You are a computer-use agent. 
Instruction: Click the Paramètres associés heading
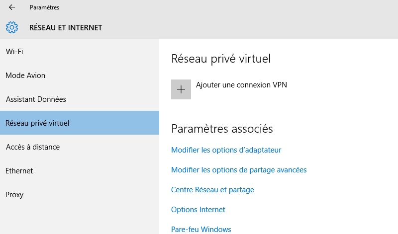(x=222, y=129)
